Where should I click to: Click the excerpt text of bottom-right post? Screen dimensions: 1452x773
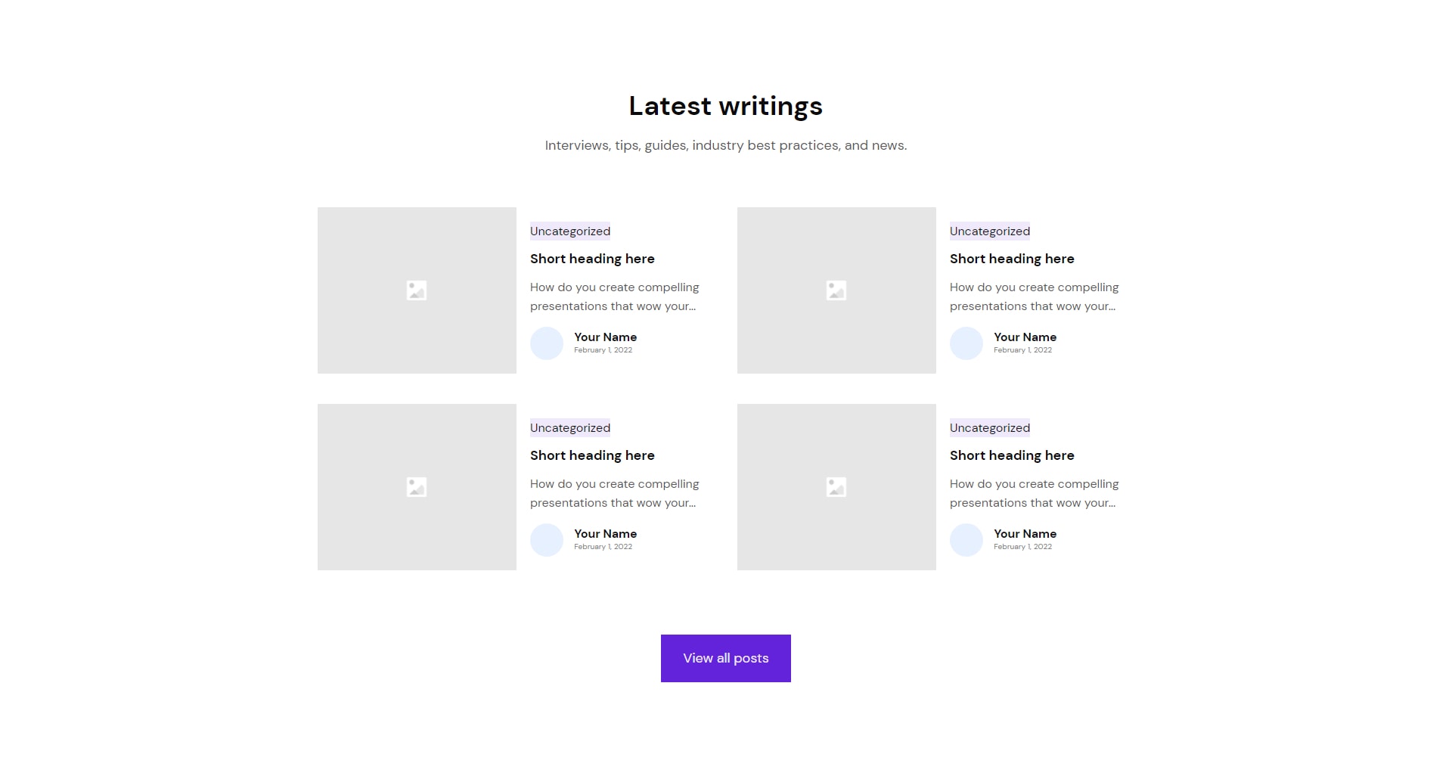pyautogui.click(x=1034, y=493)
